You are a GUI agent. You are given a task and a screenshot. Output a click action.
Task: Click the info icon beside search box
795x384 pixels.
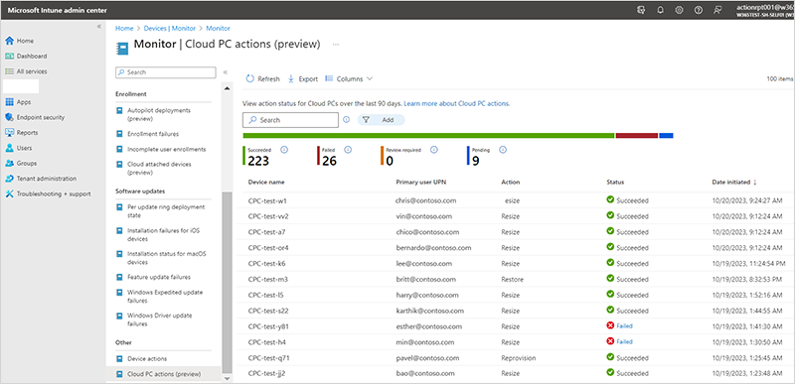coord(346,120)
